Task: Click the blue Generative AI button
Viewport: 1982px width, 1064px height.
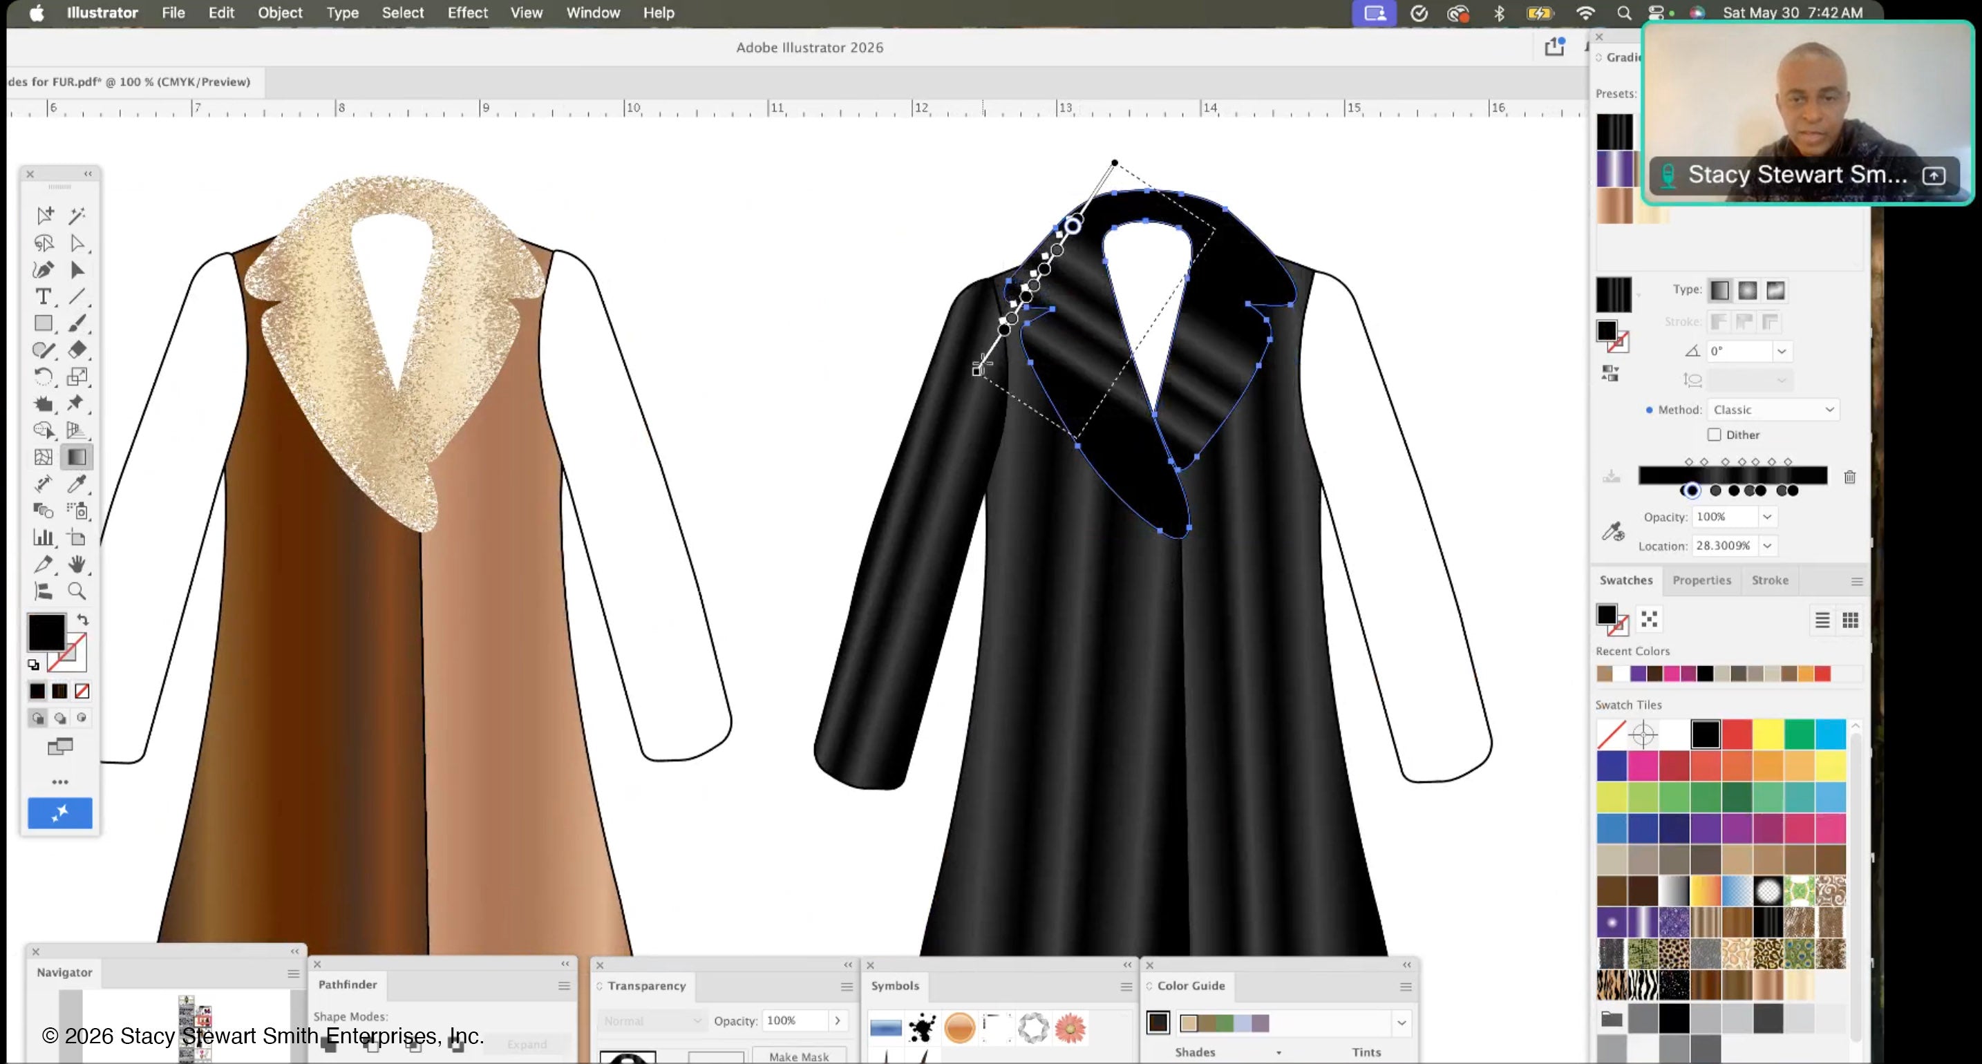Action: [60, 813]
